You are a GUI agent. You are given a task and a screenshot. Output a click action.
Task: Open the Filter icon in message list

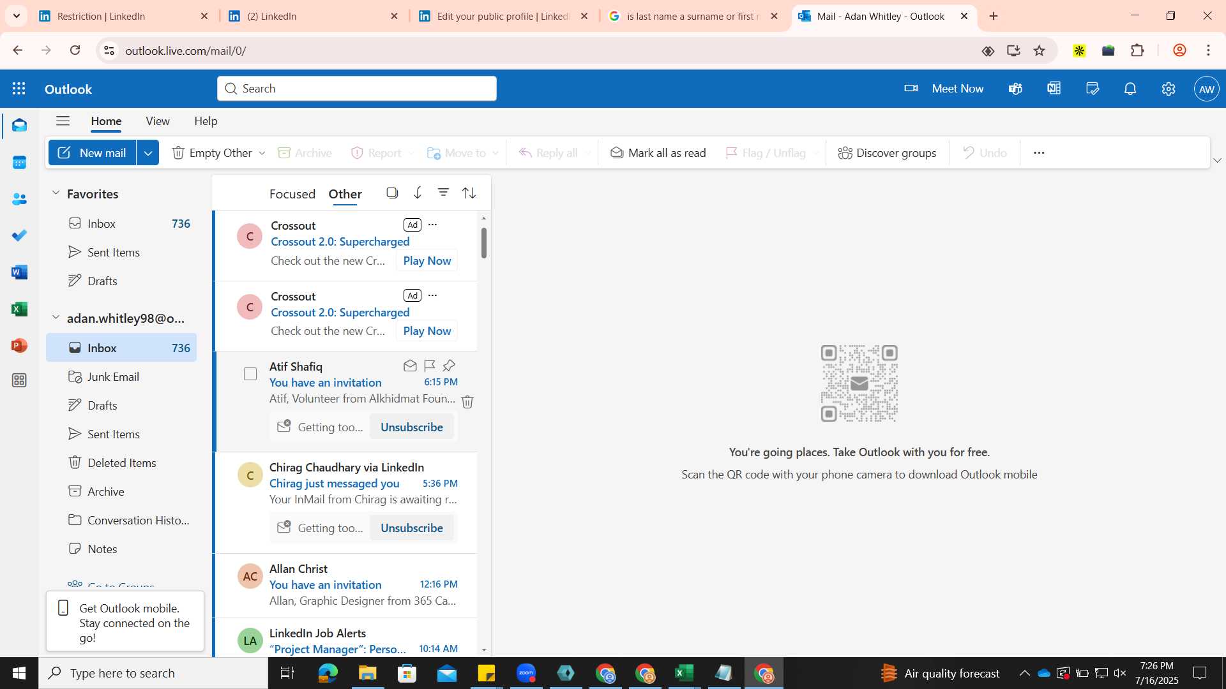pyautogui.click(x=443, y=193)
